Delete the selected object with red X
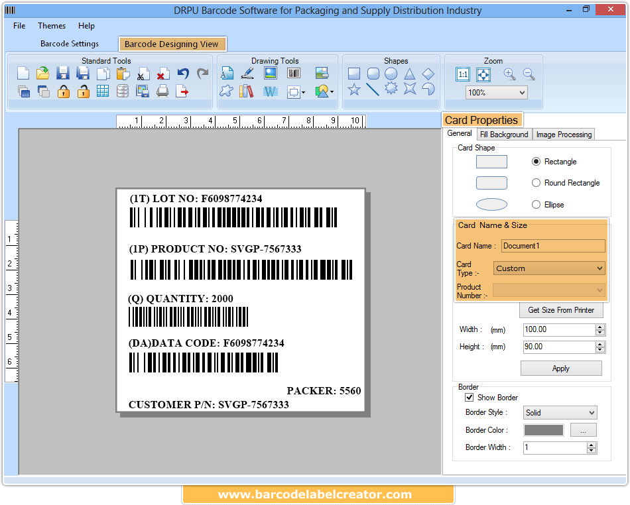 (162, 74)
